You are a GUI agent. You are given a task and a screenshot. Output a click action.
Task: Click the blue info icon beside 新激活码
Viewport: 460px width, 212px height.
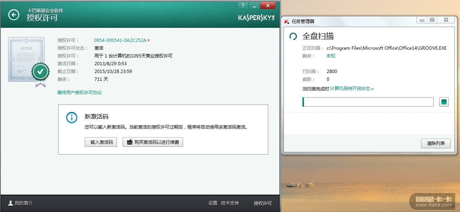click(x=71, y=117)
